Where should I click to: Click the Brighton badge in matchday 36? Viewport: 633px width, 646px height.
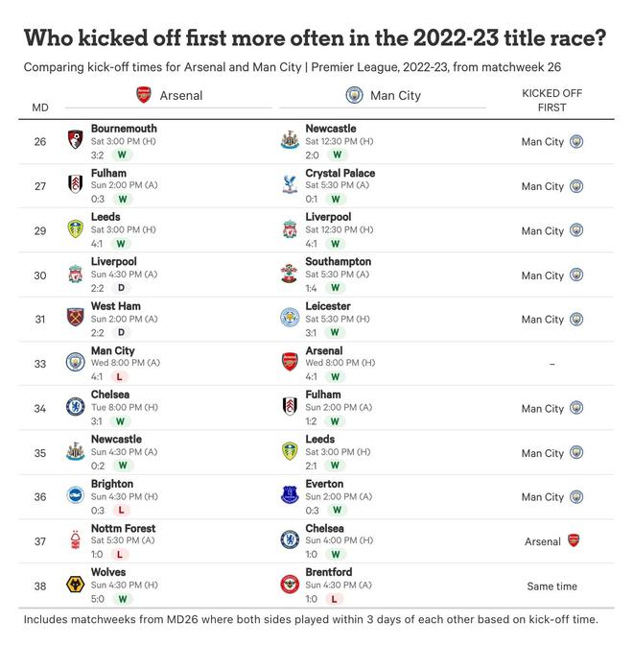(75, 496)
